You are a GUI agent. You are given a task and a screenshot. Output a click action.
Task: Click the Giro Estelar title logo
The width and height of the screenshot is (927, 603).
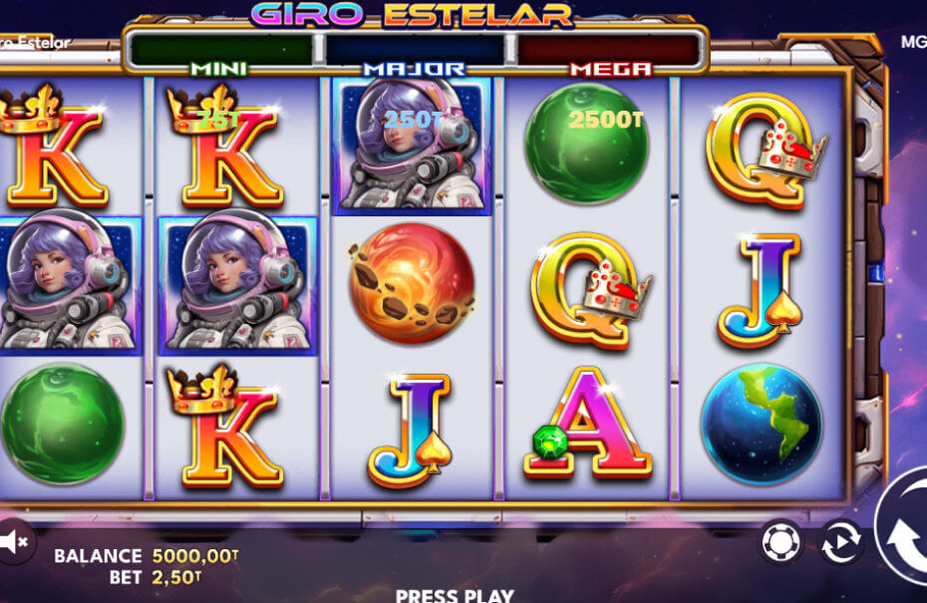click(x=412, y=15)
